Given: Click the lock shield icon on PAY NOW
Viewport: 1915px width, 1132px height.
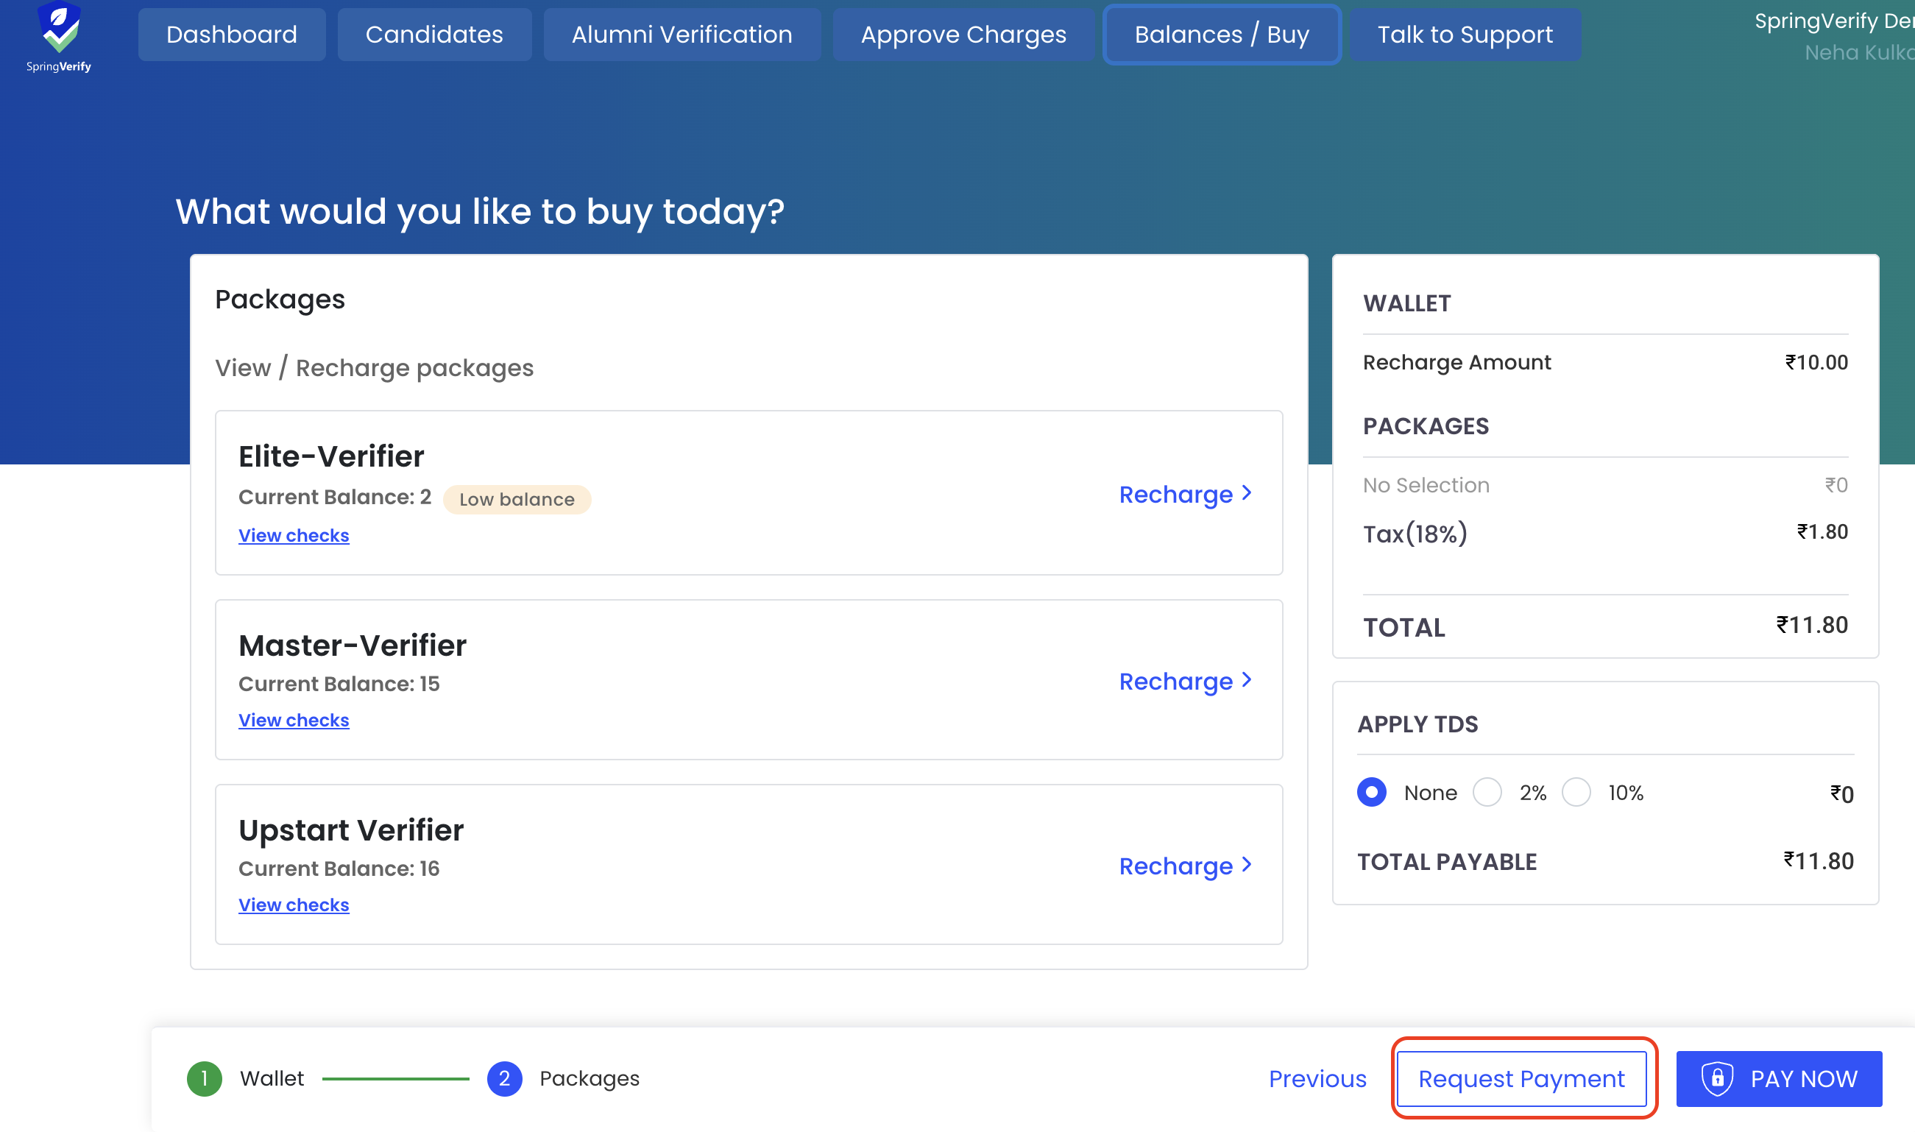Looking at the screenshot, I should [x=1717, y=1078].
